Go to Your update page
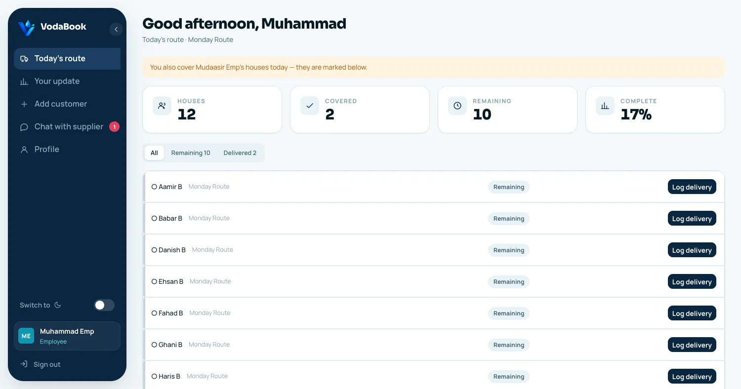 [x=67, y=81]
